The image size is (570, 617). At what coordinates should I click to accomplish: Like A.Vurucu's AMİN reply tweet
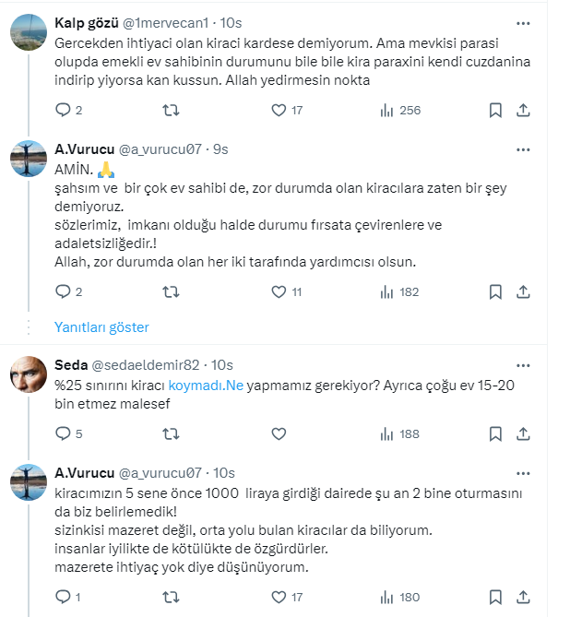(x=279, y=292)
